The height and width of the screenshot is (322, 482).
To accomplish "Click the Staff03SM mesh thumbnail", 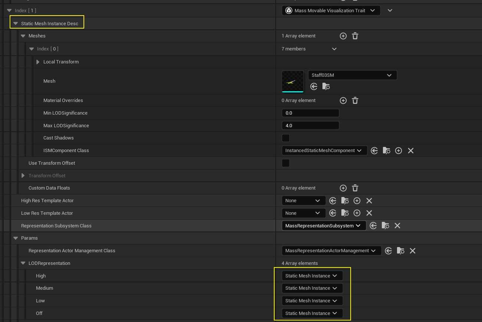I will point(293,81).
